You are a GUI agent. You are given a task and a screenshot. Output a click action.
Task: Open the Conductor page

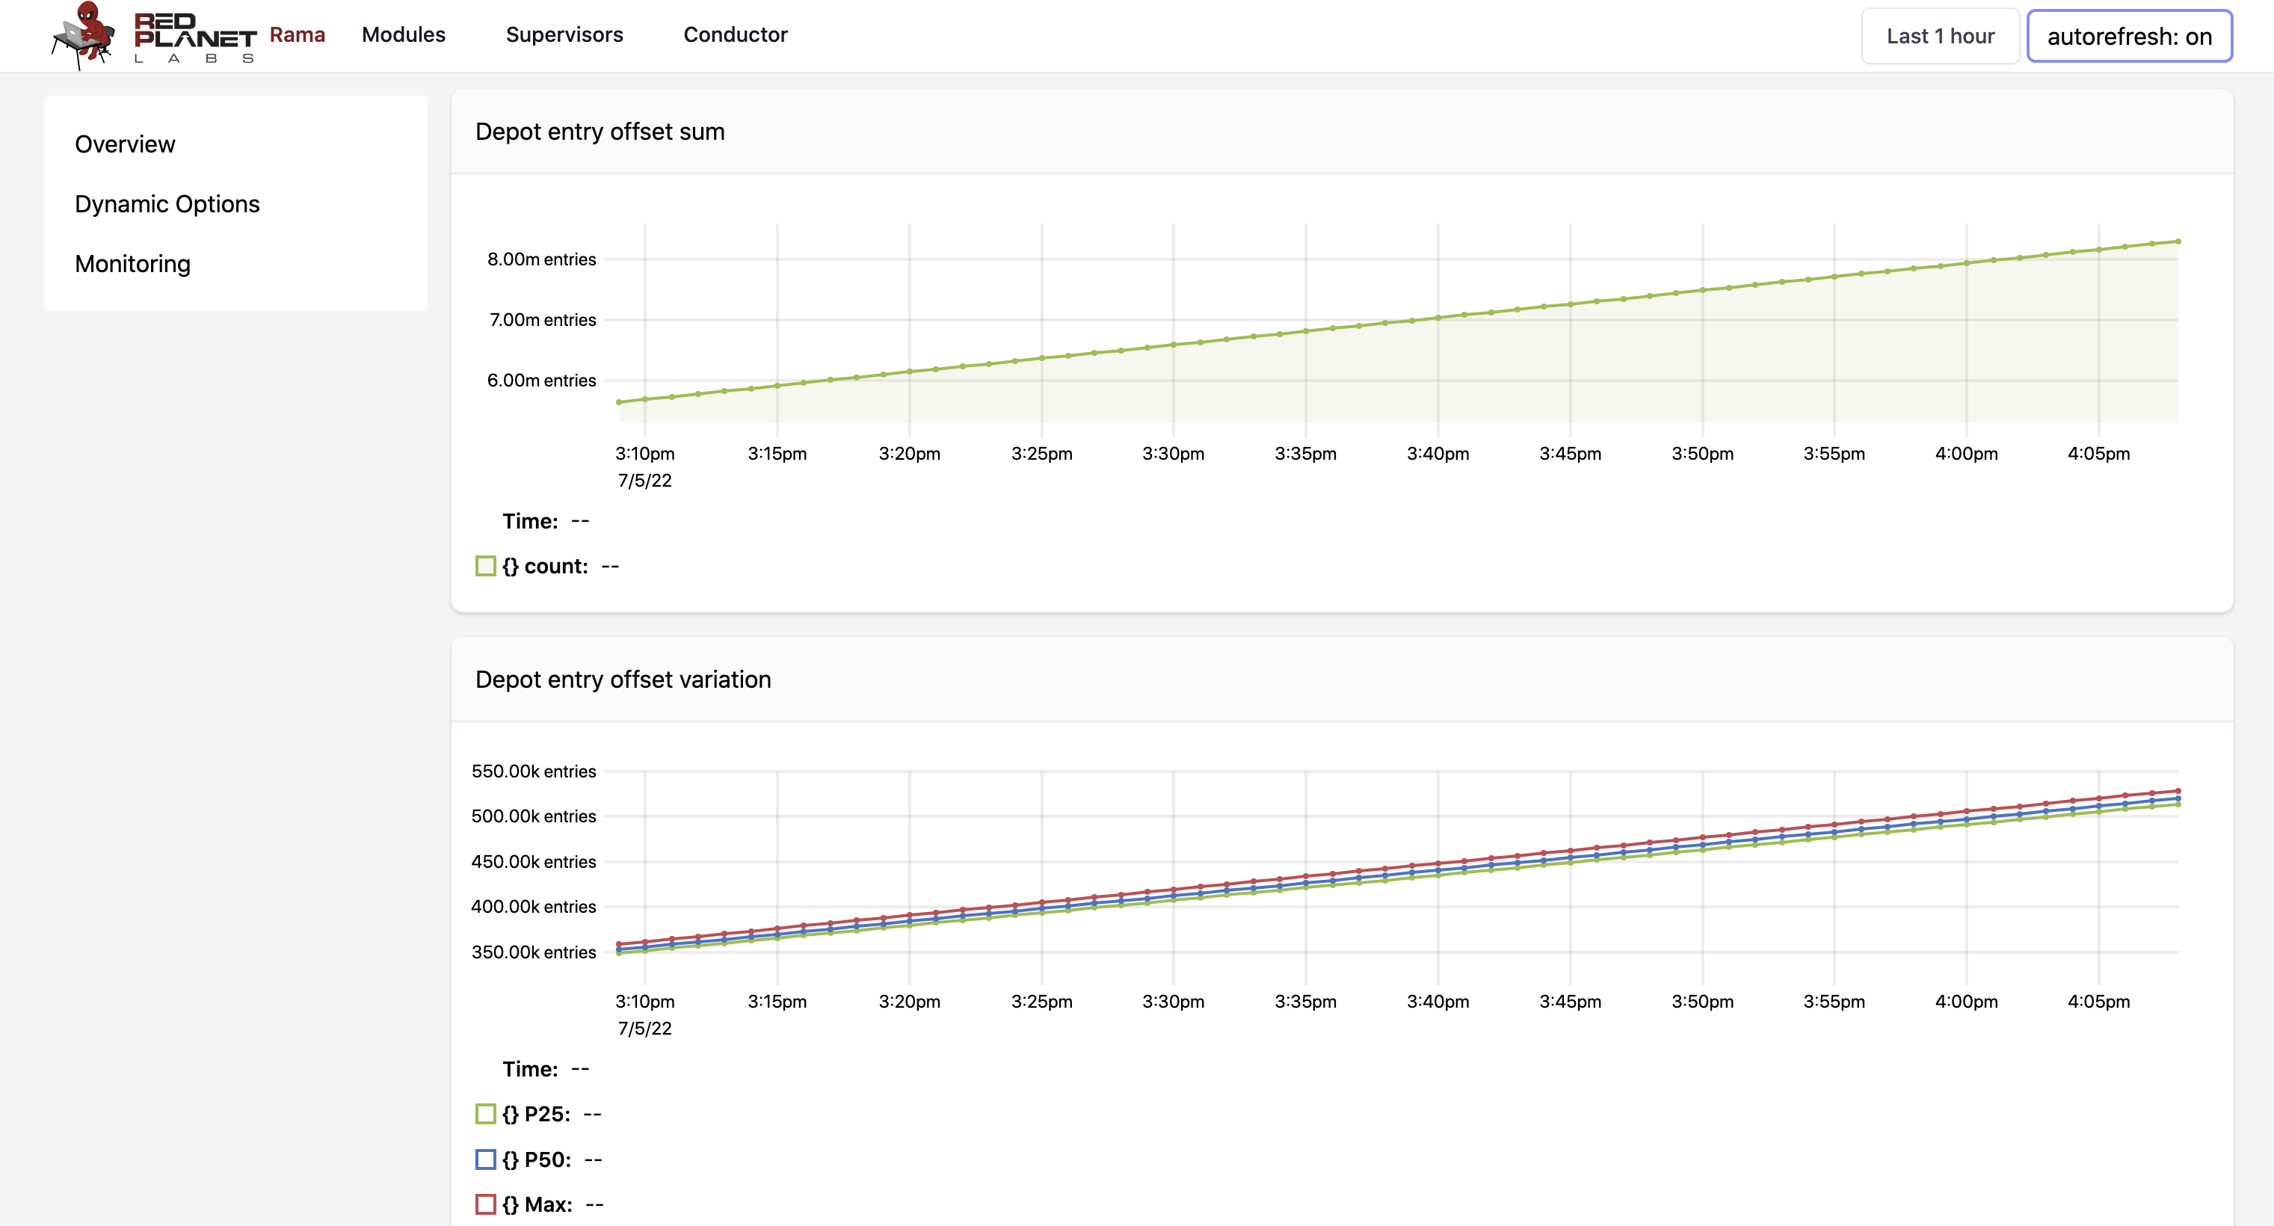[x=736, y=34]
